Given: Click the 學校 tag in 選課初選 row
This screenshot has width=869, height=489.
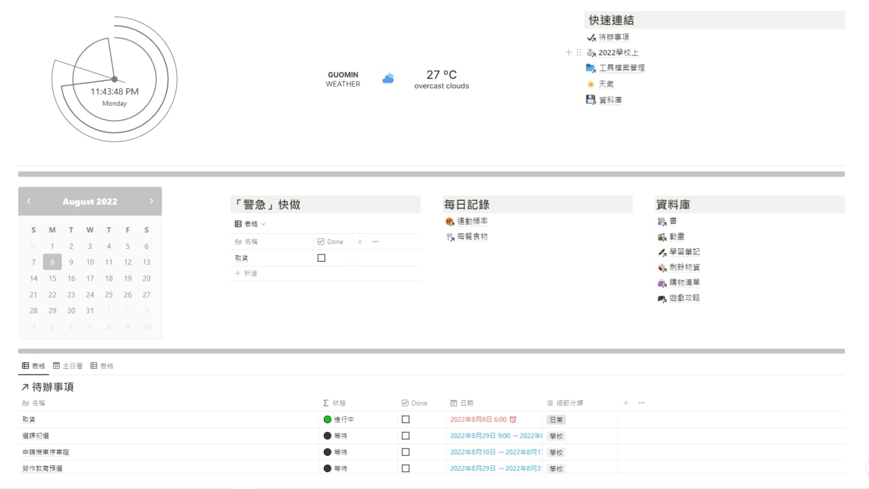Looking at the screenshot, I should 556,436.
